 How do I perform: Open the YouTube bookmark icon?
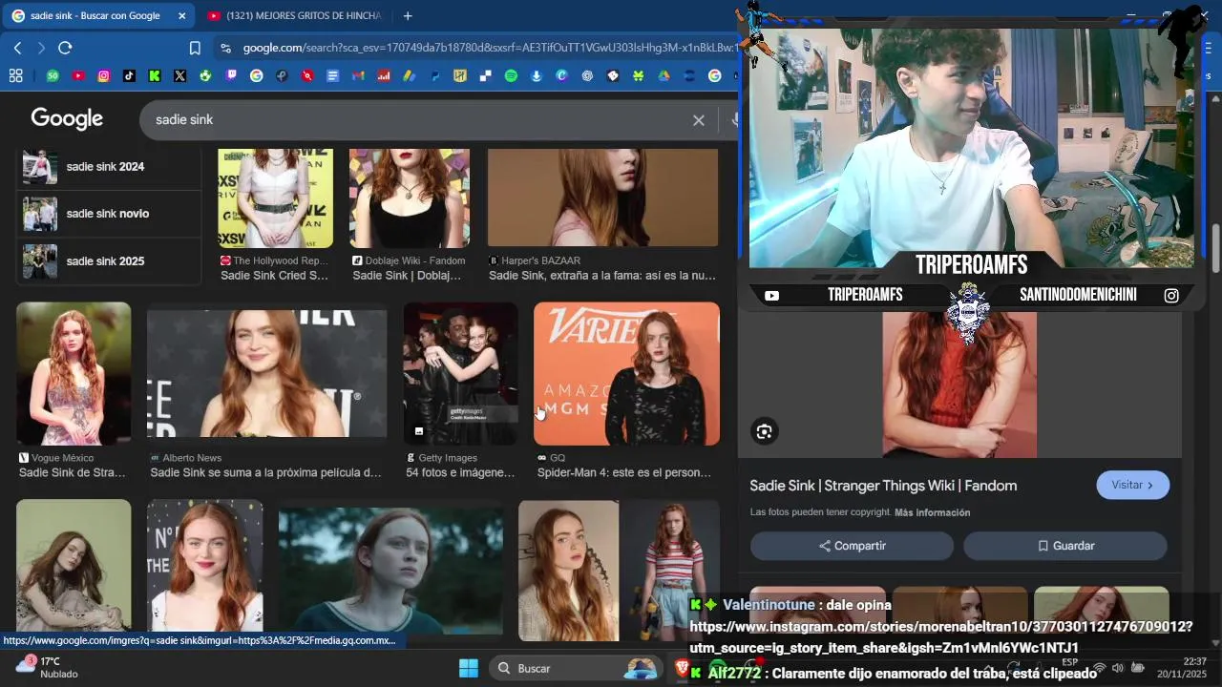point(78,75)
